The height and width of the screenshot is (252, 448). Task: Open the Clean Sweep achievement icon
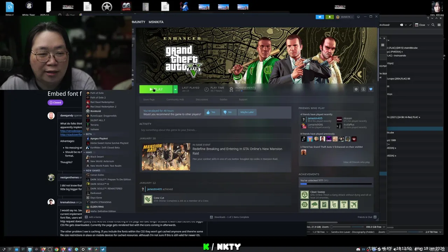(304, 195)
